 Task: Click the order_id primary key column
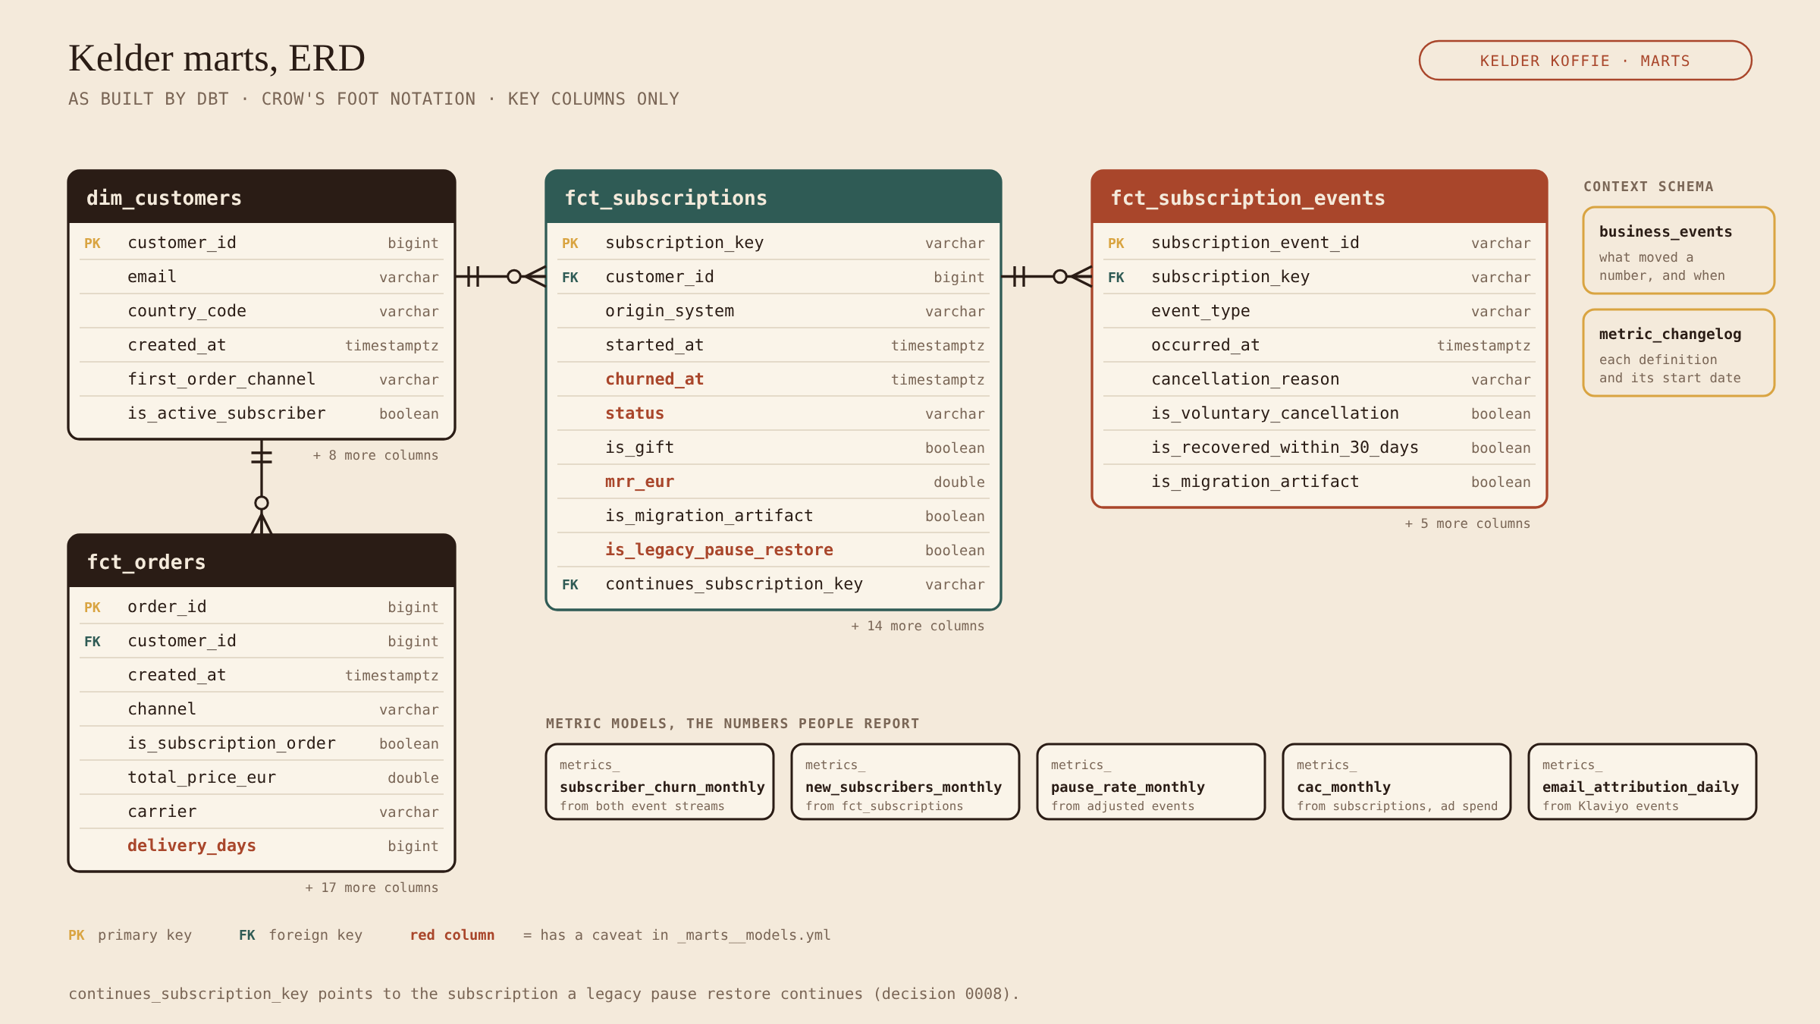[x=262, y=607]
